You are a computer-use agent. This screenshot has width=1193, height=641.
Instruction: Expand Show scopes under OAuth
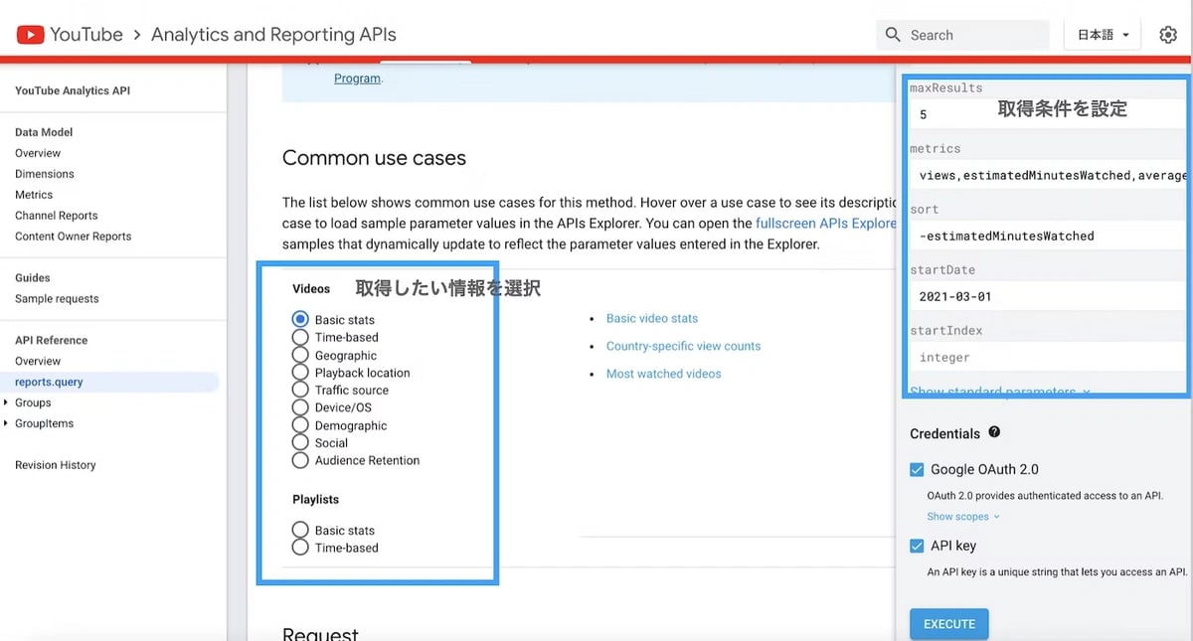pos(963,517)
